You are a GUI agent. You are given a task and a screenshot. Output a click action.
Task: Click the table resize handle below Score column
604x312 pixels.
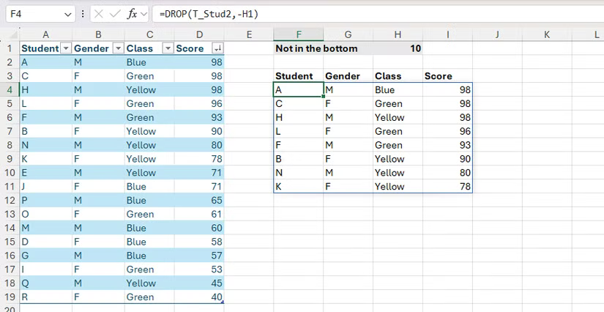click(222, 302)
